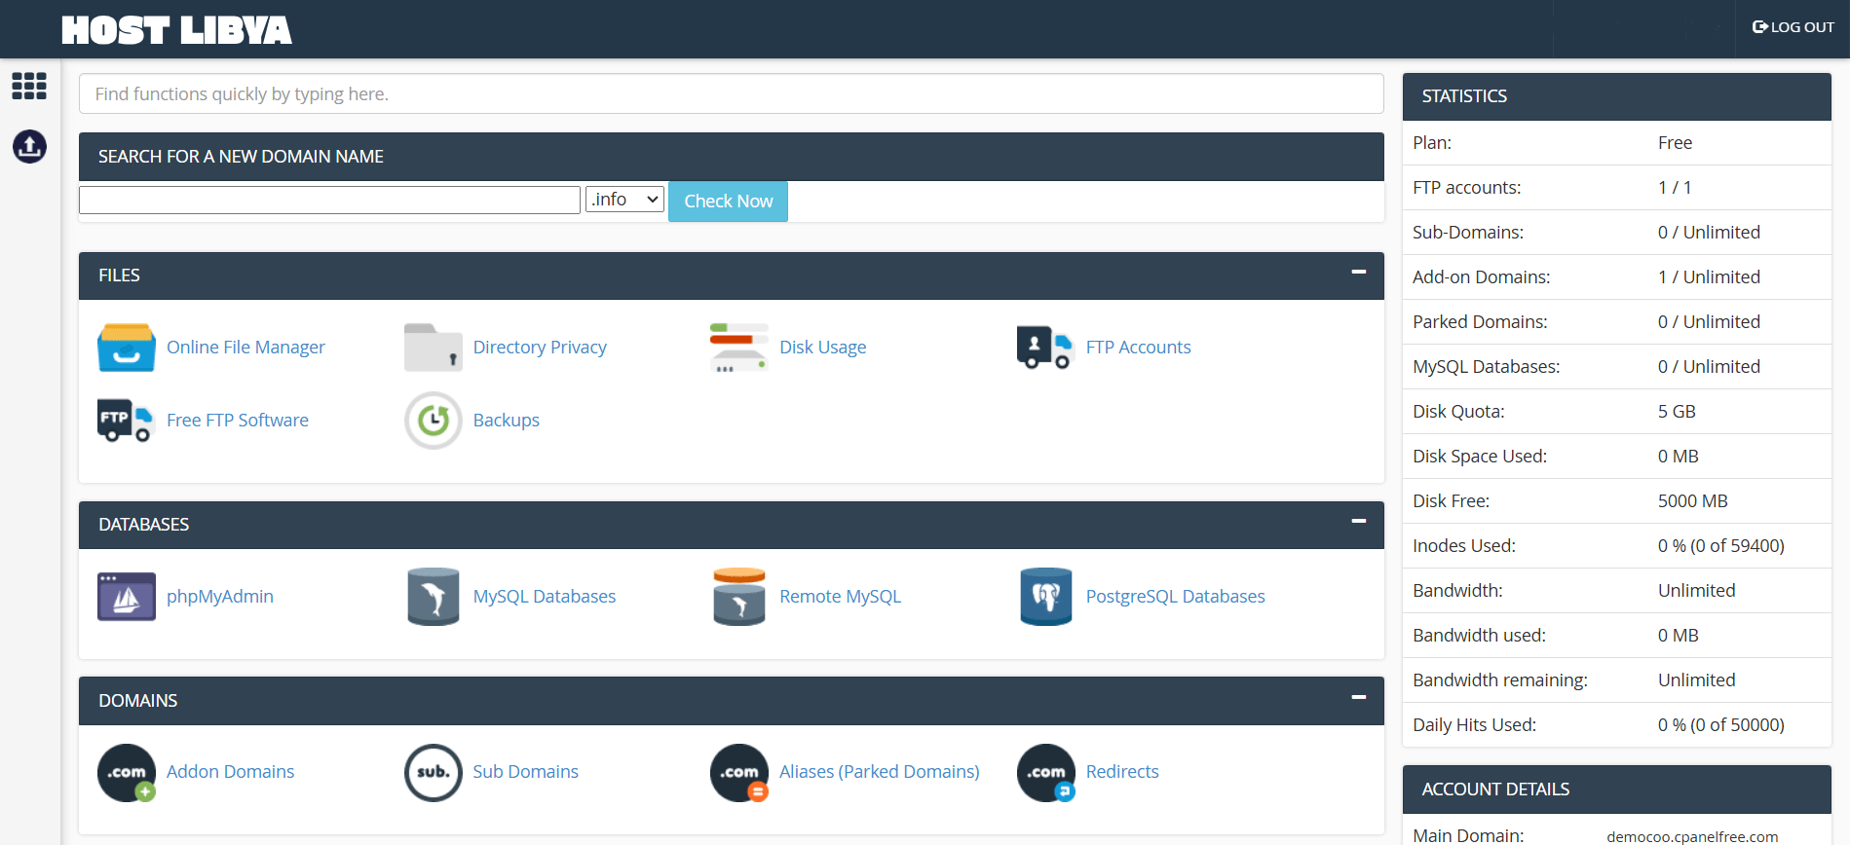
Task: Collapse the DATABASES section
Action: click(x=1358, y=522)
